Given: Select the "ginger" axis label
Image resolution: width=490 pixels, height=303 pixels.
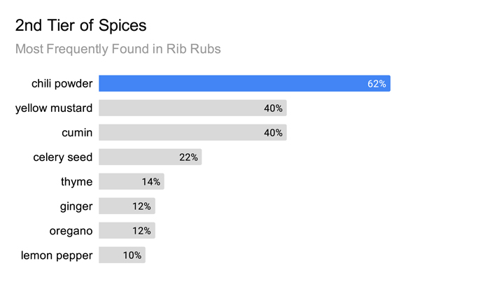Looking at the screenshot, I should (x=76, y=206).
